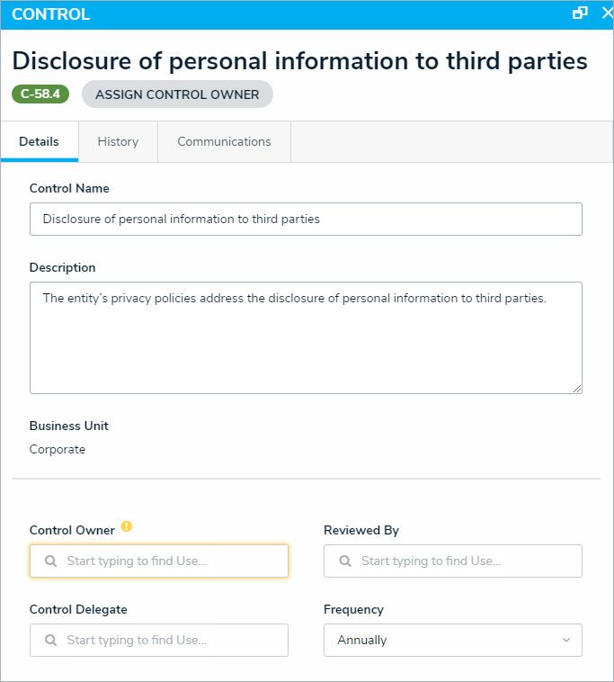Click the Control Owner search placeholder text
The width and height of the screenshot is (614, 682).
[137, 561]
